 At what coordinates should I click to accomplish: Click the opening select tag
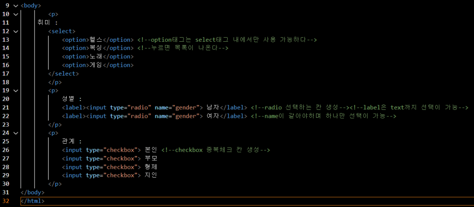pyautogui.click(x=62, y=31)
